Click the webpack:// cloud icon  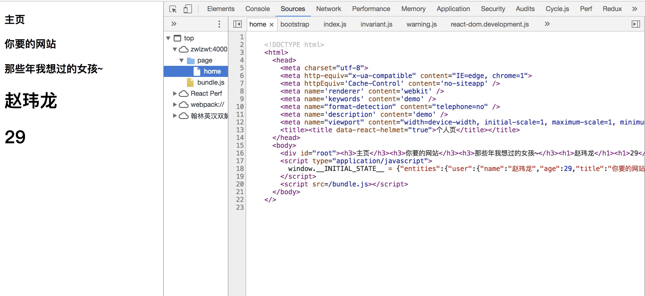point(184,105)
